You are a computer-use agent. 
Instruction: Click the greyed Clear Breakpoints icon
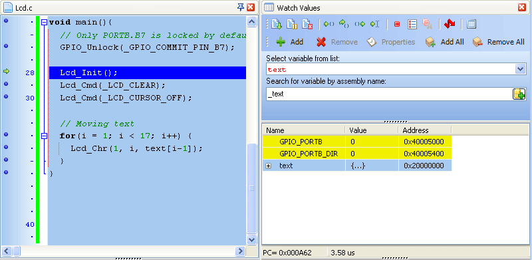pyautogui.click(x=427, y=24)
